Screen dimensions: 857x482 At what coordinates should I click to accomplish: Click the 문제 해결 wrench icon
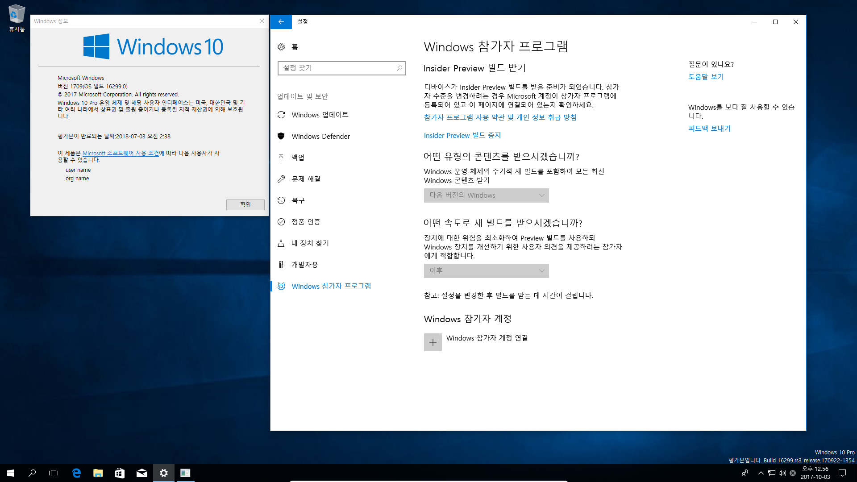click(281, 179)
